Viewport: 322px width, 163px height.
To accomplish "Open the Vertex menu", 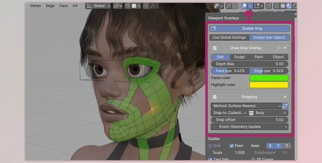I will (x=35, y=6).
